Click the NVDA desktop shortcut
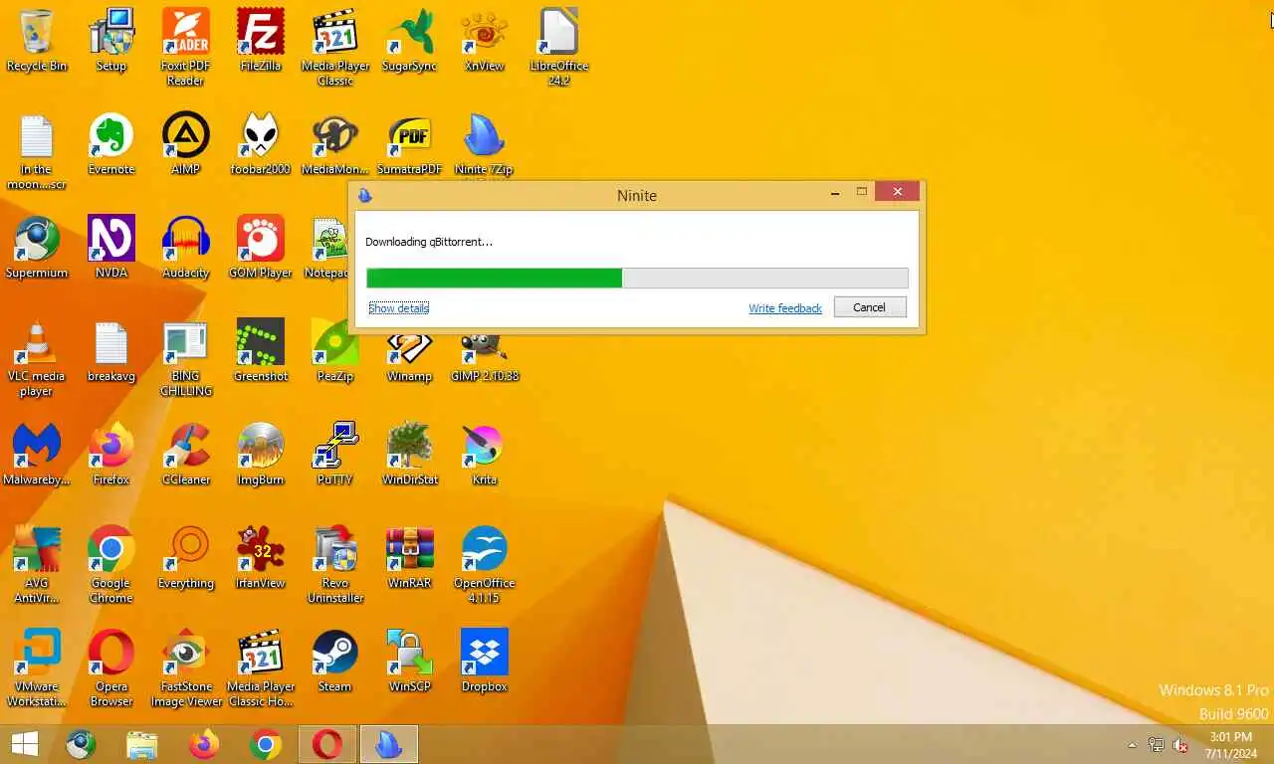This screenshot has height=764, width=1274. coord(111,248)
